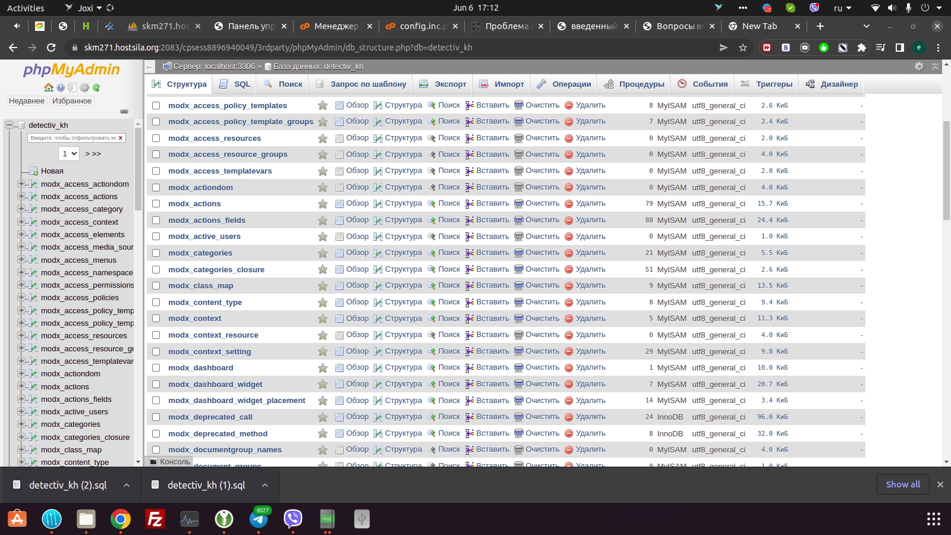The image size is (951, 535).
Task: Click page settings gear at top right
Action: [919, 67]
